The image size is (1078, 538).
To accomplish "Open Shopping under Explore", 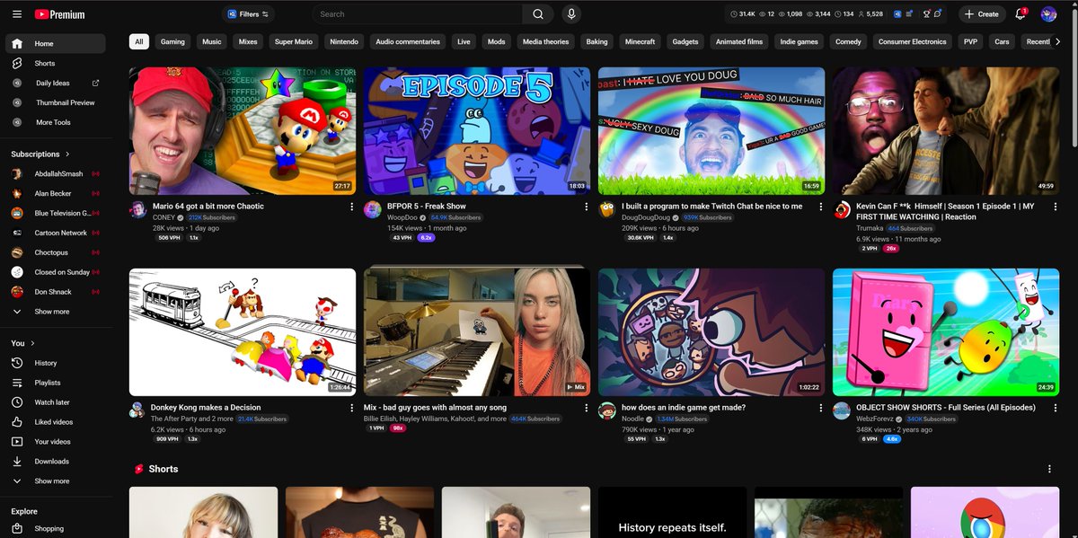I will pyautogui.click(x=55, y=529).
